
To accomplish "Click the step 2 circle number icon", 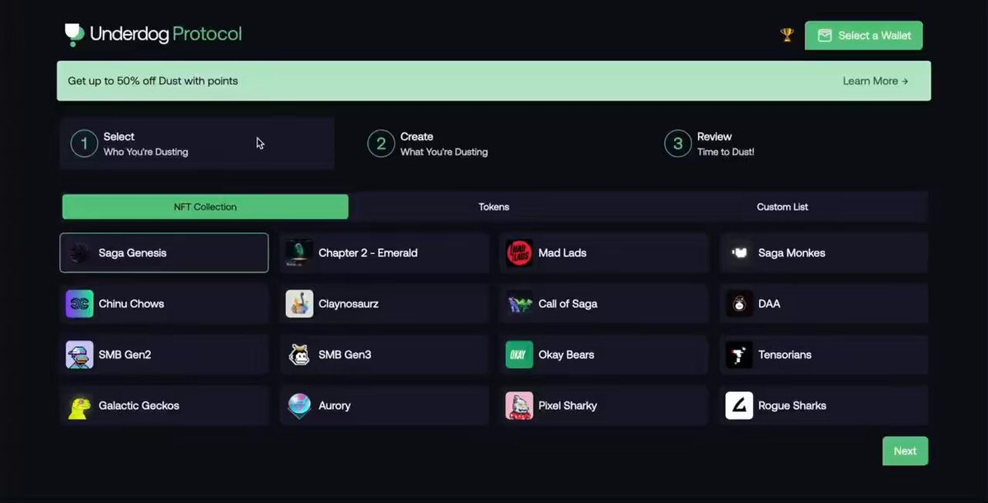I will point(381,143).
